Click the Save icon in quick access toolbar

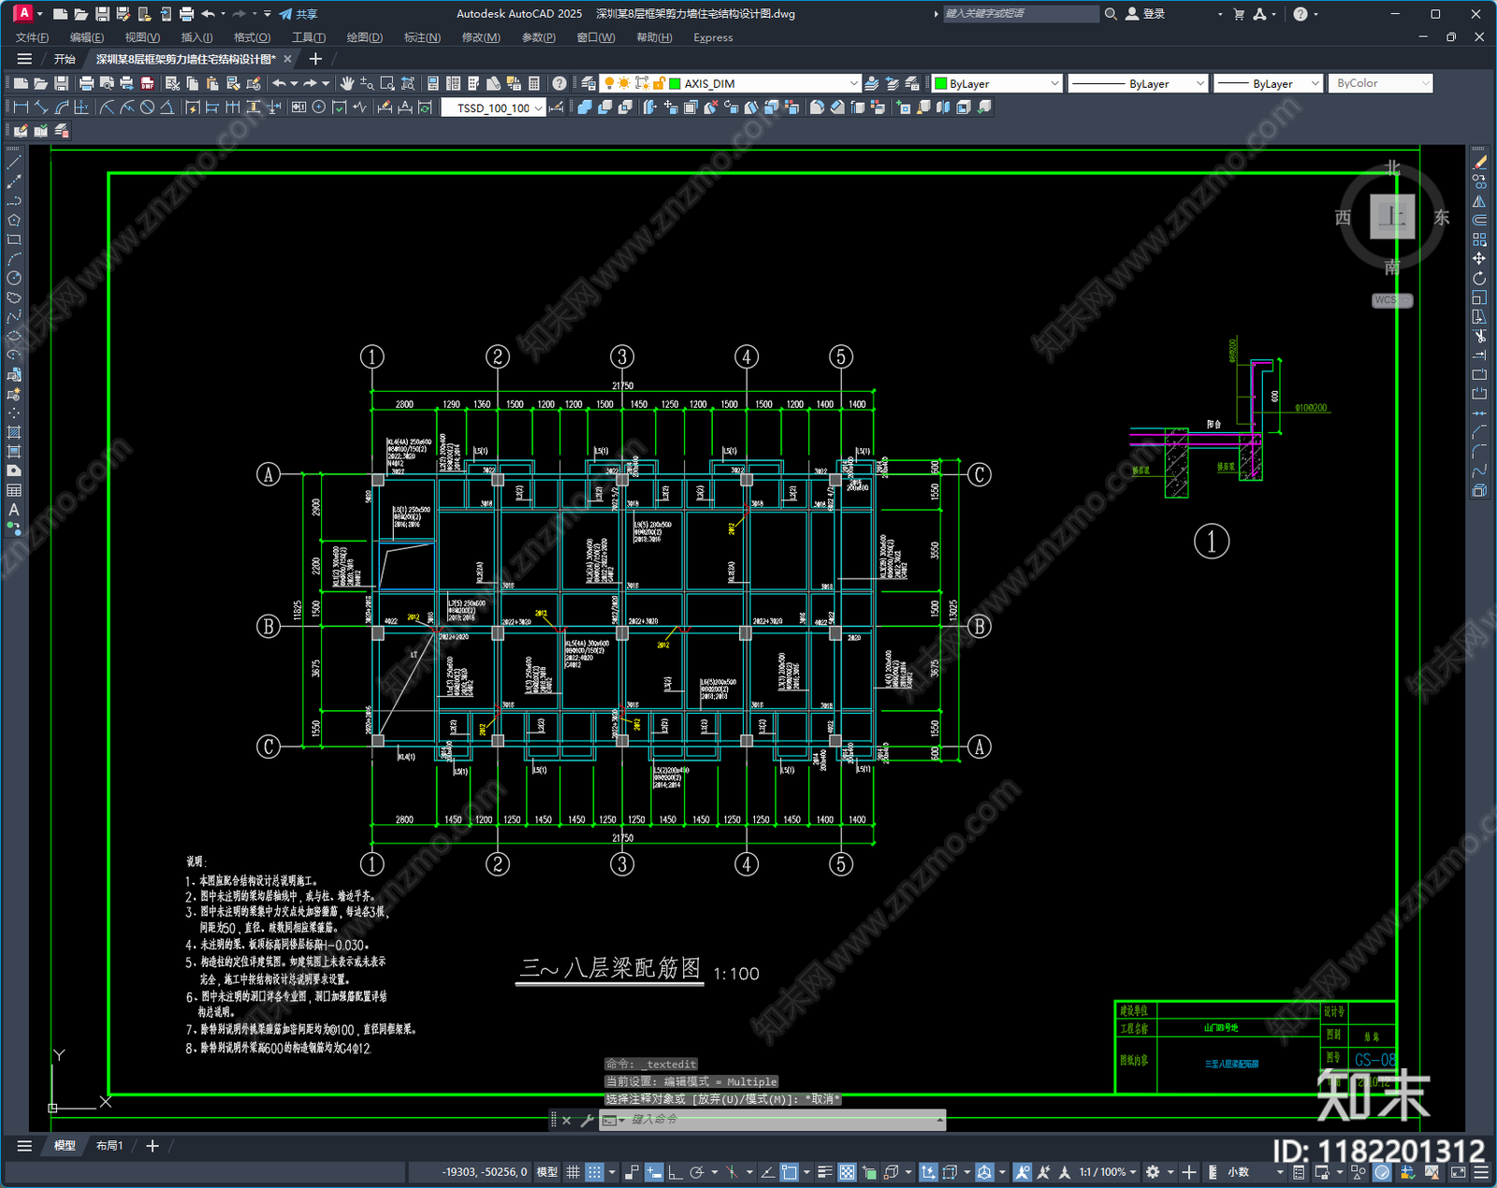102,14
